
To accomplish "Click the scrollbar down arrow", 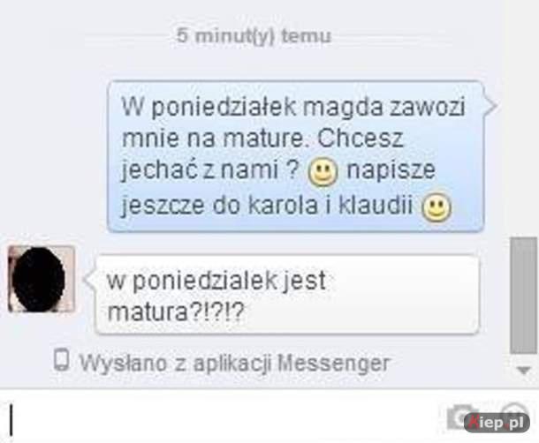I will coord(524,371).
